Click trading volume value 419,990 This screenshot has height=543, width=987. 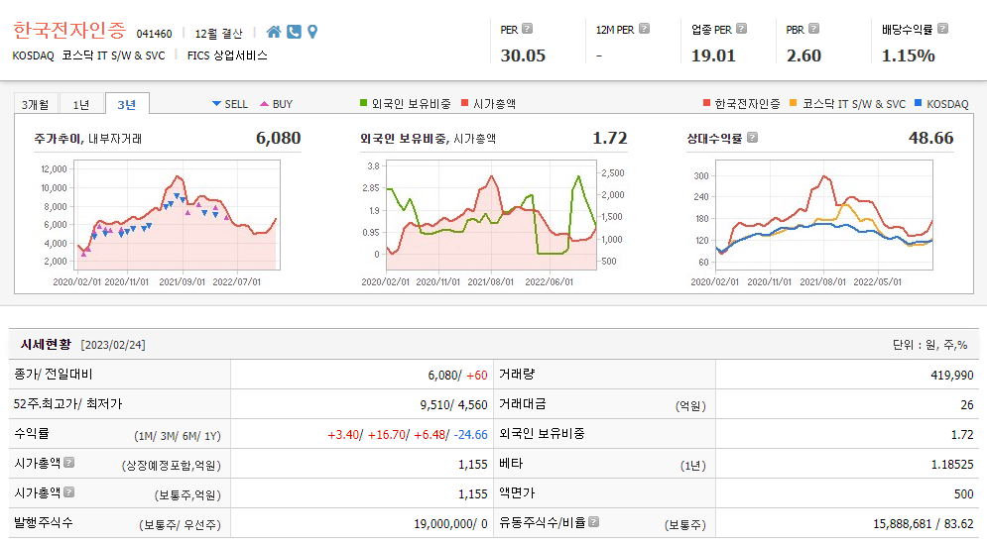pyautogui.click(x=951, y=376)
